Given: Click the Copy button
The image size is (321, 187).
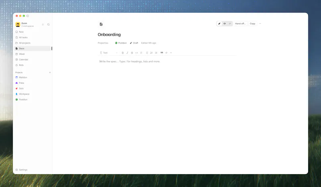Looking at the screenshot, I should tap(252, 24).
